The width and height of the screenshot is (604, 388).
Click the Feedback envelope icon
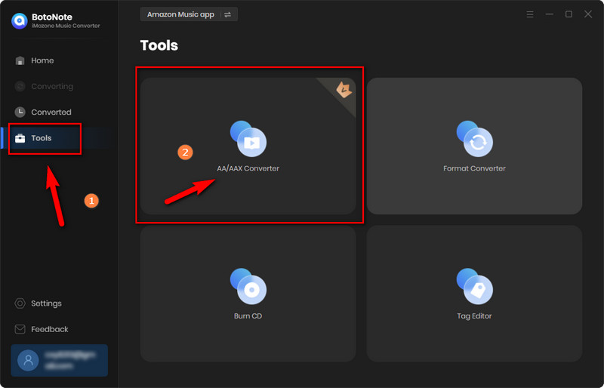(x=20, y=329)
